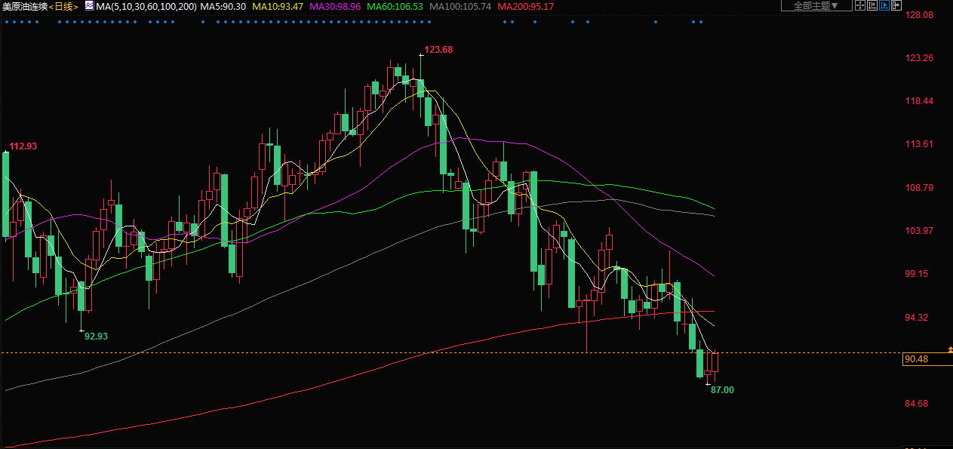
Task: Click the 123.68 high price marker
Action: click(438, 50)
